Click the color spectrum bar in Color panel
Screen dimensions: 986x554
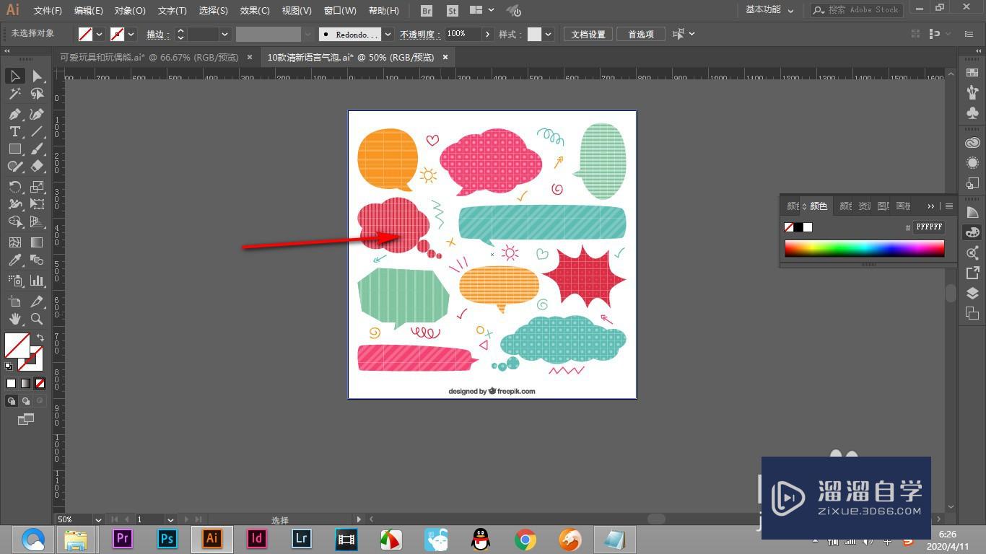tap(864, 248)
